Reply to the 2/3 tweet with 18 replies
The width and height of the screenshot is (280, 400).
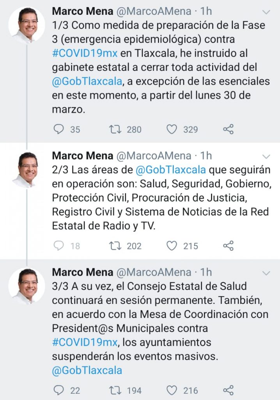click(58, 246)
